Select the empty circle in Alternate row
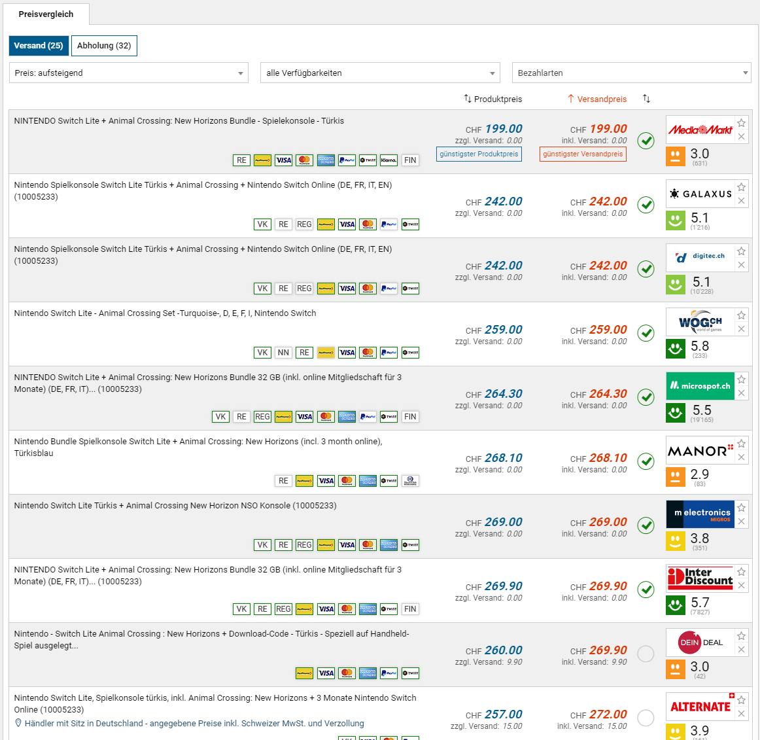Viewport: 760px width, 740px height. pos(646,718)
